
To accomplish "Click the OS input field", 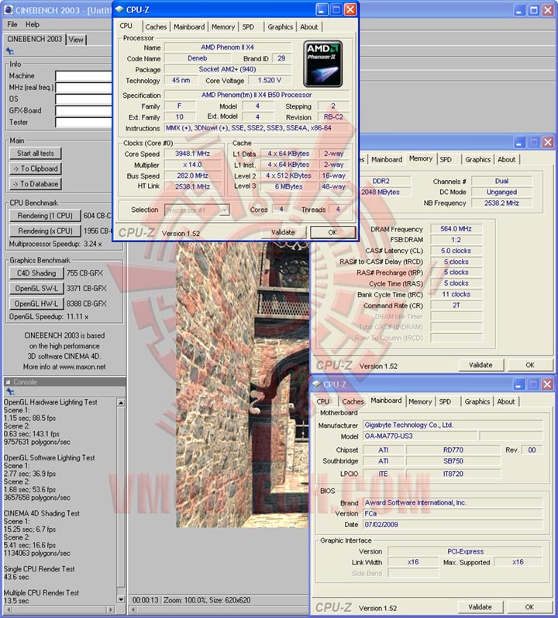I will [x=84, y=99].
